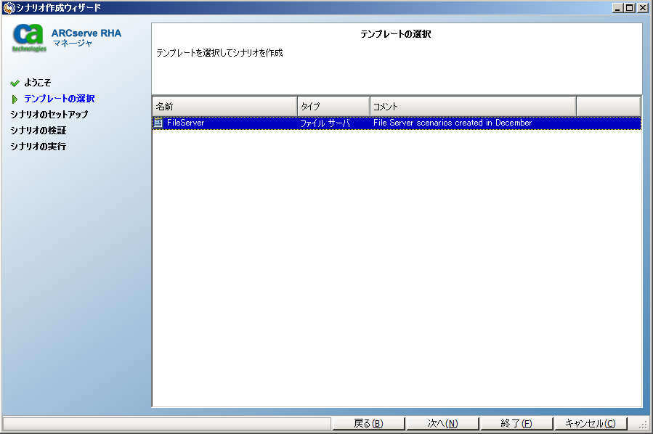This screenshot has height=434, width=653.
Task: Sort by the タイプ column header
Action: (x=333, y=107)
